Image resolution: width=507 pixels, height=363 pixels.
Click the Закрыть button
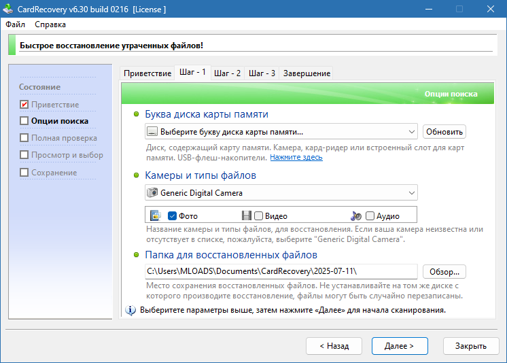pos(471,346)
